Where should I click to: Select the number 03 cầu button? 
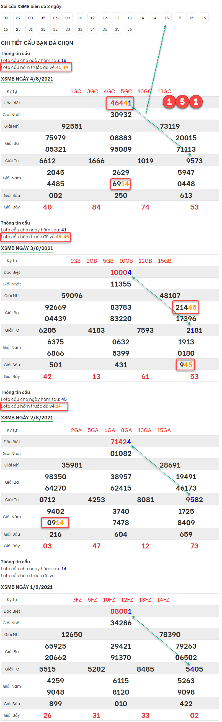coord(30,18)
